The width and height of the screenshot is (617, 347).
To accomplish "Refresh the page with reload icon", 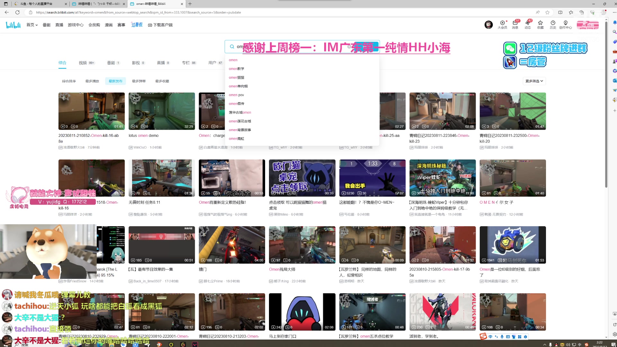I will pos(17,12).
